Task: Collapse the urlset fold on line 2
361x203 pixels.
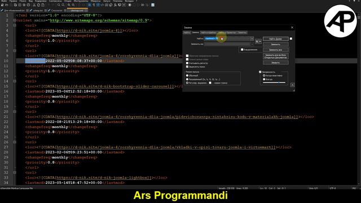Action: coord(15,20)
